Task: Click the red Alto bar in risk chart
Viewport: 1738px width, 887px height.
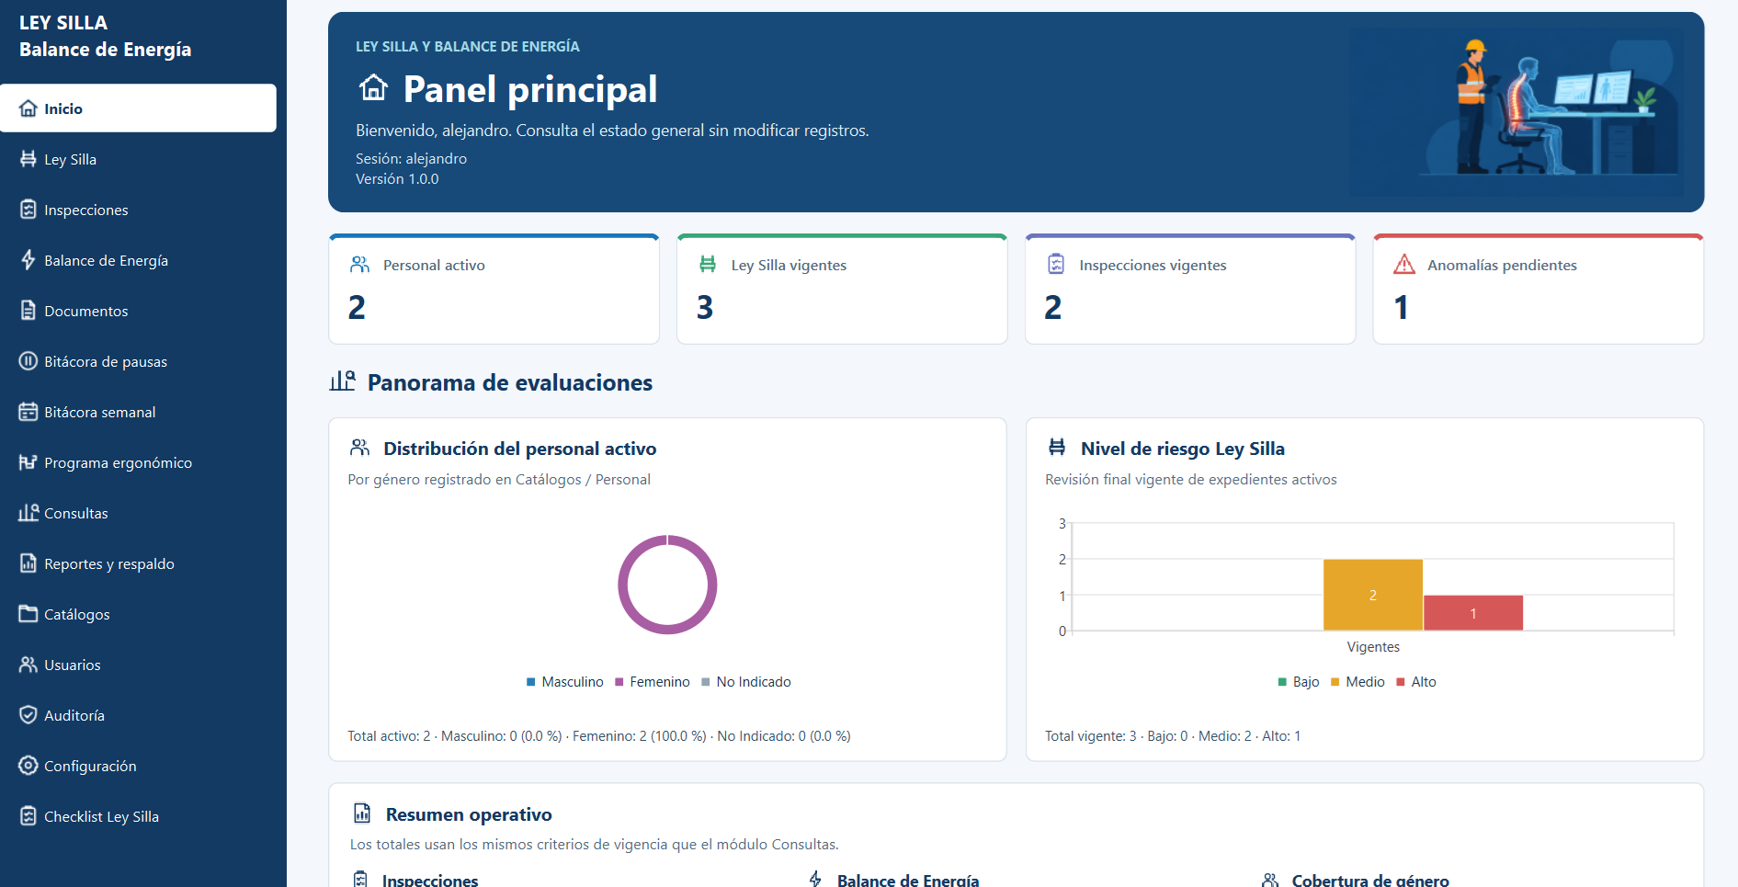Action: click(x=1473, y=613)
